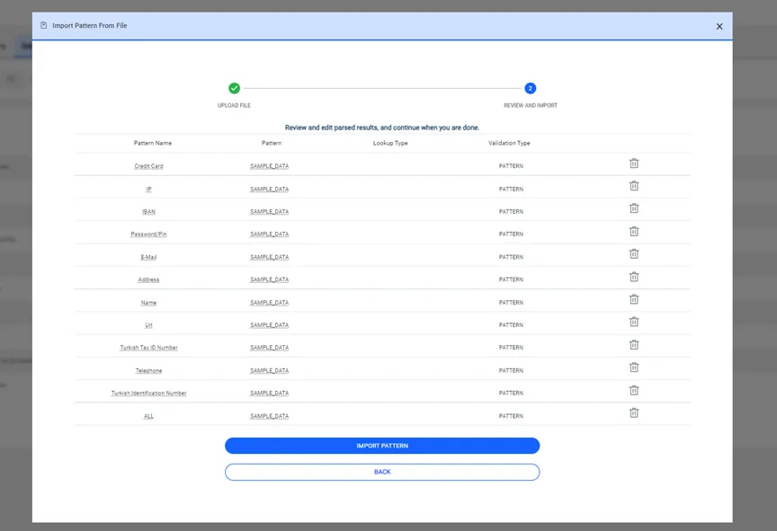Delete the Password/Pin pattern row

point(634,231)
